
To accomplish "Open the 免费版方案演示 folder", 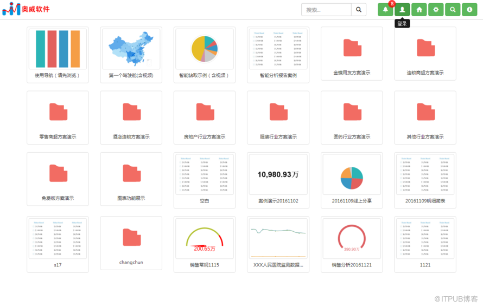I will 58,179.
